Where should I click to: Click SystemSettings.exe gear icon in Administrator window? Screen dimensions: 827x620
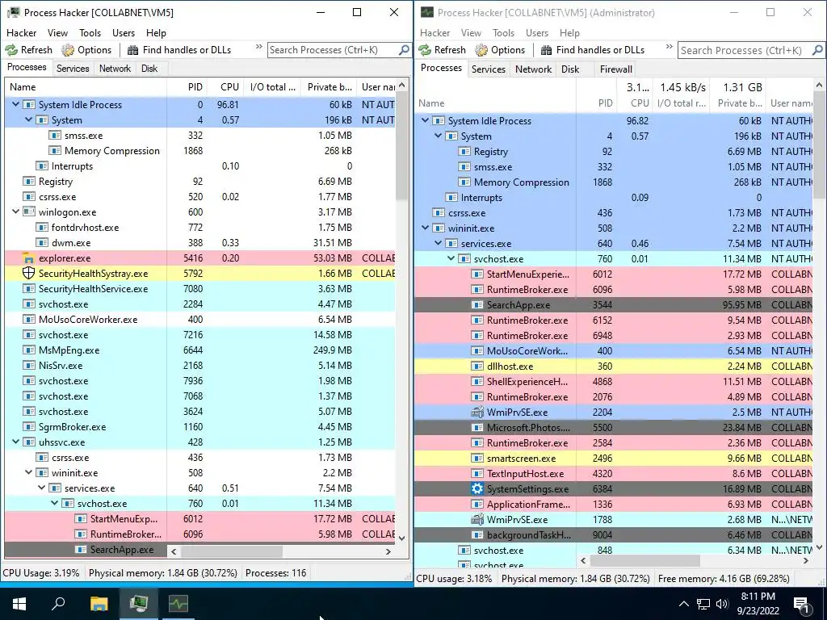[x=477, y=488]
